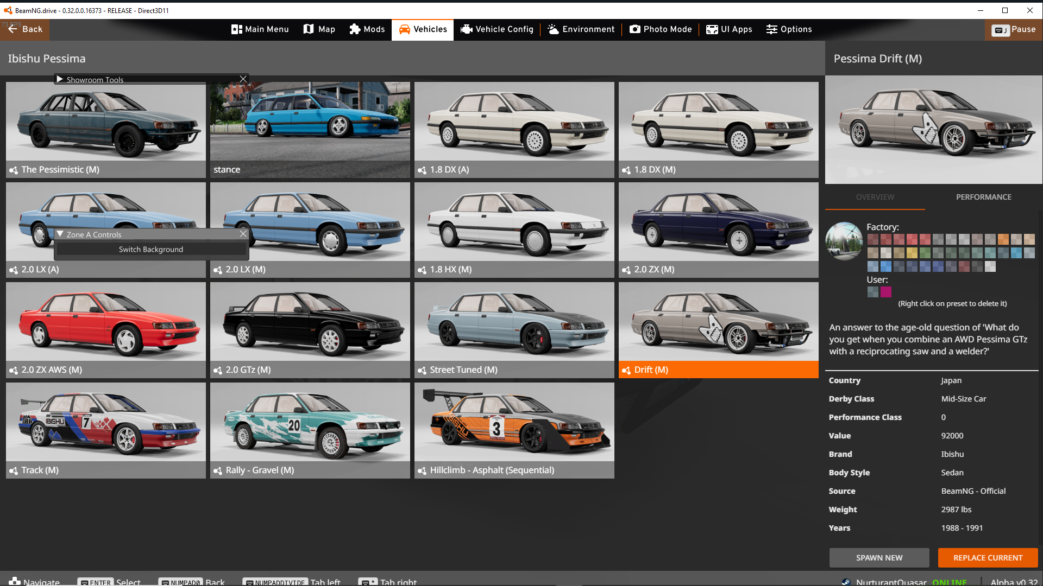Screen dimensions: 1043x586
Task: Click the Switch Background button
Action: click(151, 250)
